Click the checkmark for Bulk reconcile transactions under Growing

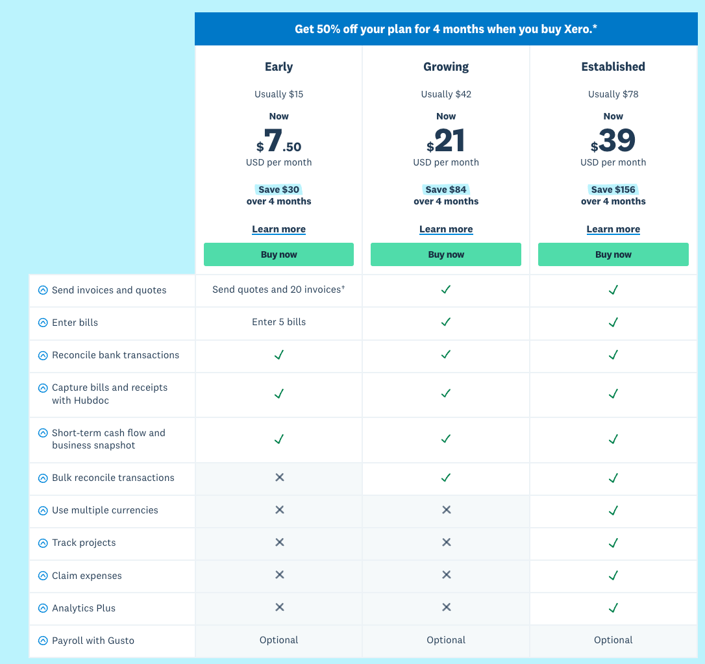(x=446, y=478)
